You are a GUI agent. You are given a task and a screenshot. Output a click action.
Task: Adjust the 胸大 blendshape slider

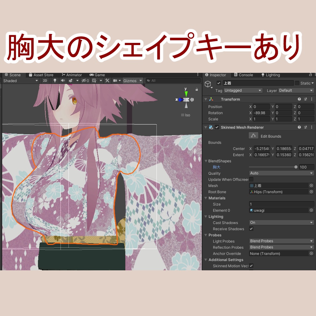click(x=273, y=167)
